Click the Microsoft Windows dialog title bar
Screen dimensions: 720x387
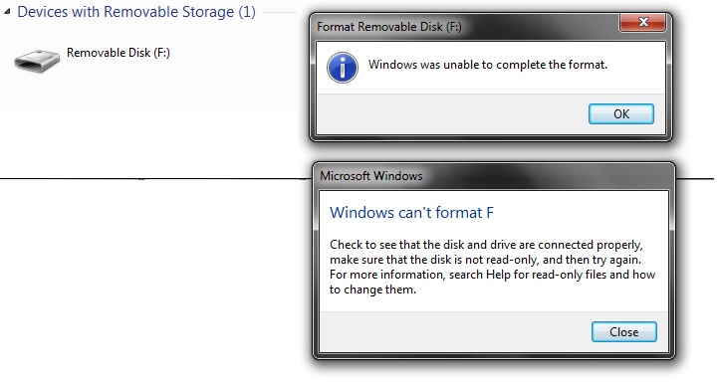click(494, 176)
